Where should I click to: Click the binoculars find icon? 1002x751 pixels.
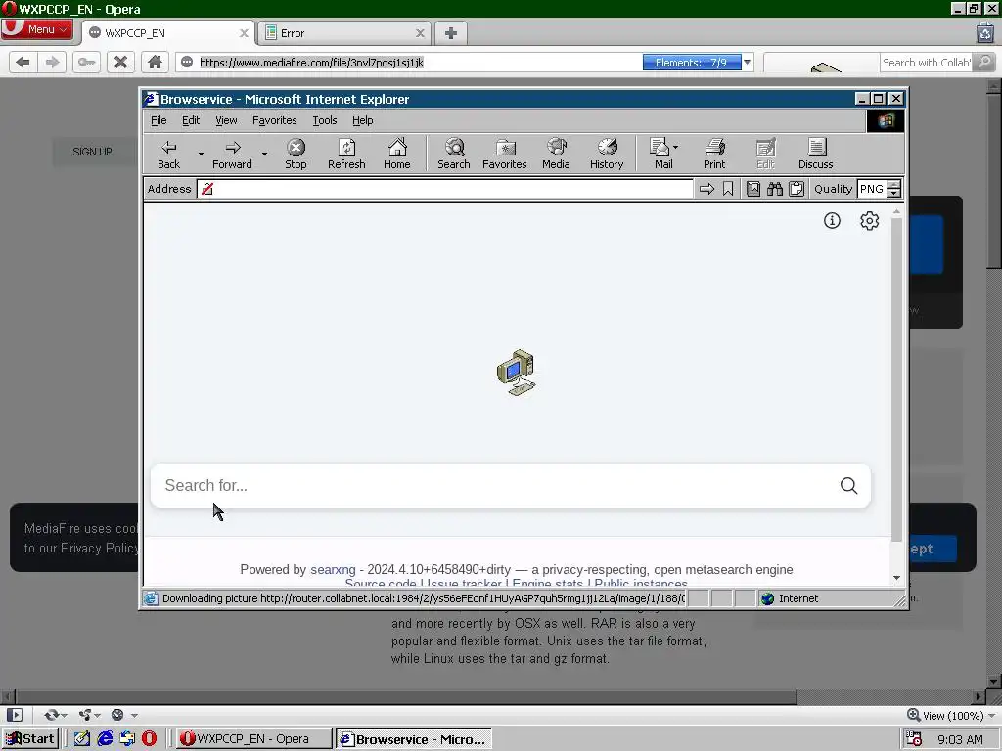tap(775, 189)
